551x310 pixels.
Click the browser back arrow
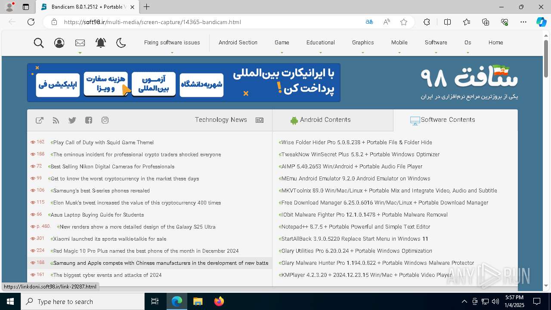(x=12, y=22)
